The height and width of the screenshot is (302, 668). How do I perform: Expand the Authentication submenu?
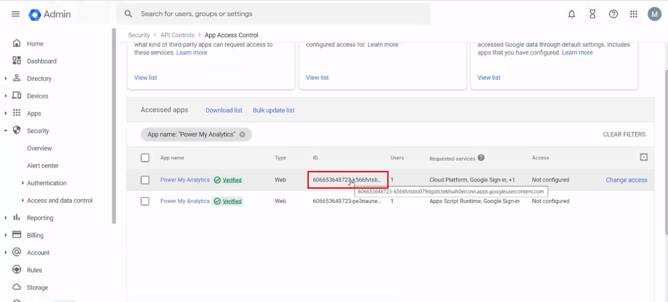pyautogui.click(x=22, y=183)
